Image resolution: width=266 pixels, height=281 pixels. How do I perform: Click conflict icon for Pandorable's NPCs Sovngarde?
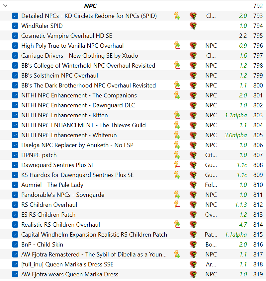click(177, 195)
